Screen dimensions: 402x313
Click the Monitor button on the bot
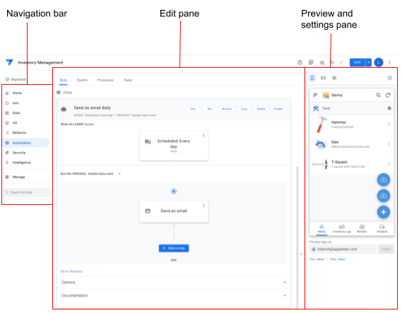click(x=227, y=109)
